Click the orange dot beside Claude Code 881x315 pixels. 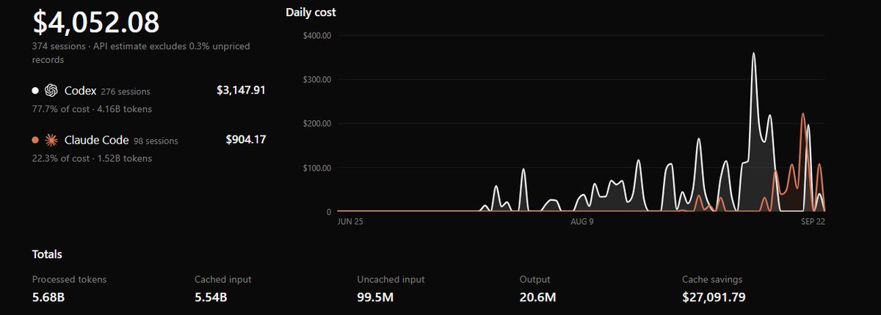(x=35, y=140)
